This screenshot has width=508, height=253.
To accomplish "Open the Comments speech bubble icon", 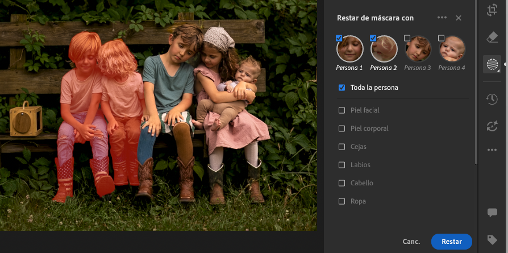I will pos(492,213).
